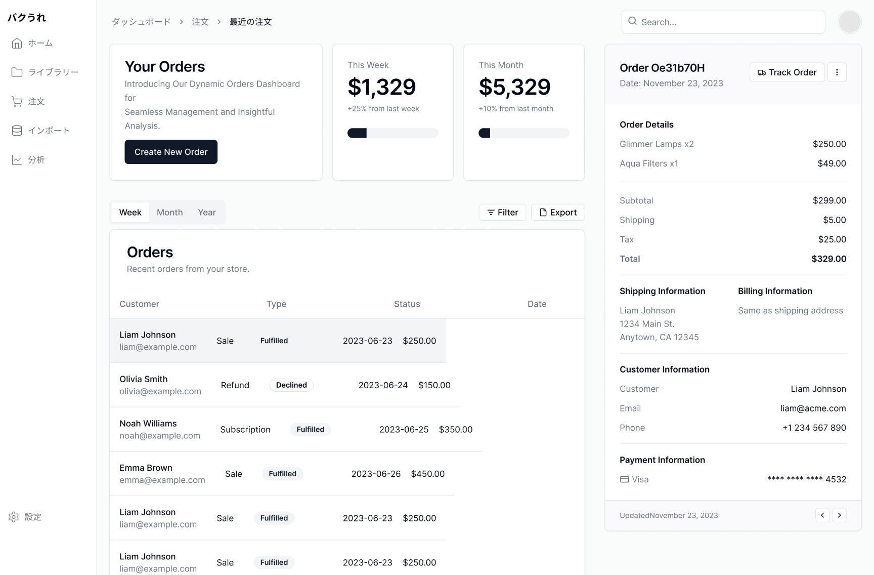Viewport: 874px width, 575px height.
Task: Switch to the Month tab
Action: click(169, 213)
